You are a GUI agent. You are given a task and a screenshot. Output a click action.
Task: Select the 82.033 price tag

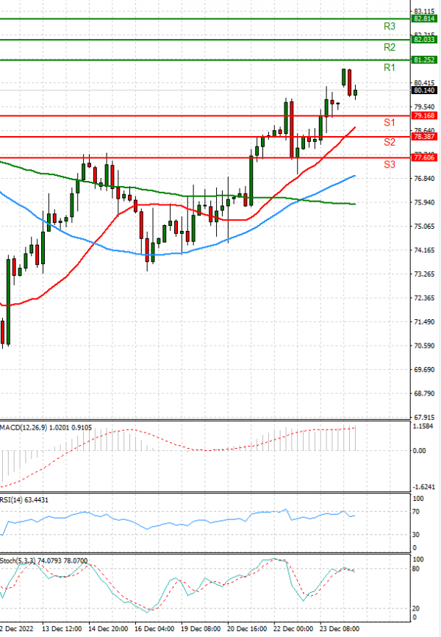pyautogui.click(x=424, y=40)
